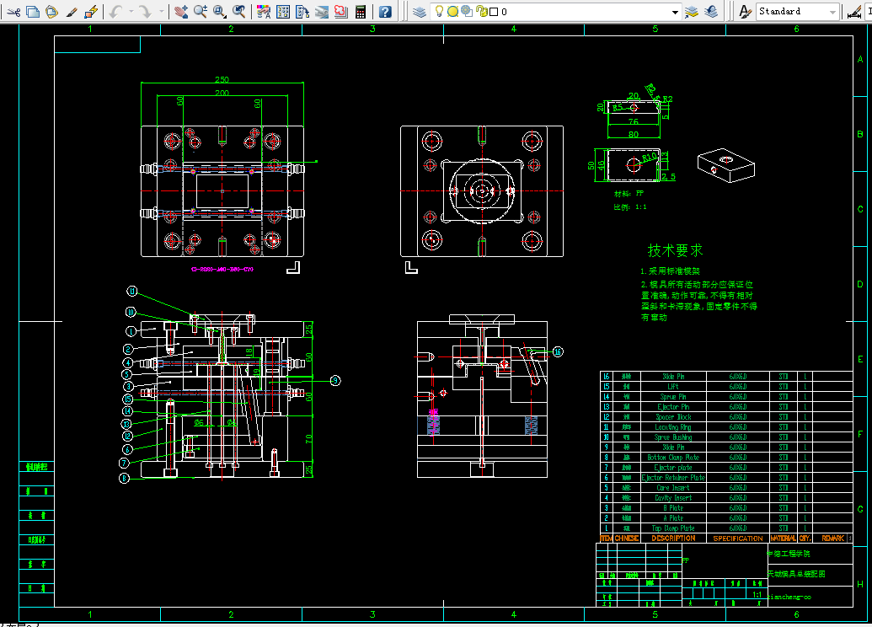Viewport: 872px width, 627px height.
Task: Select the Lift table entry
Action: coord(673,387)
